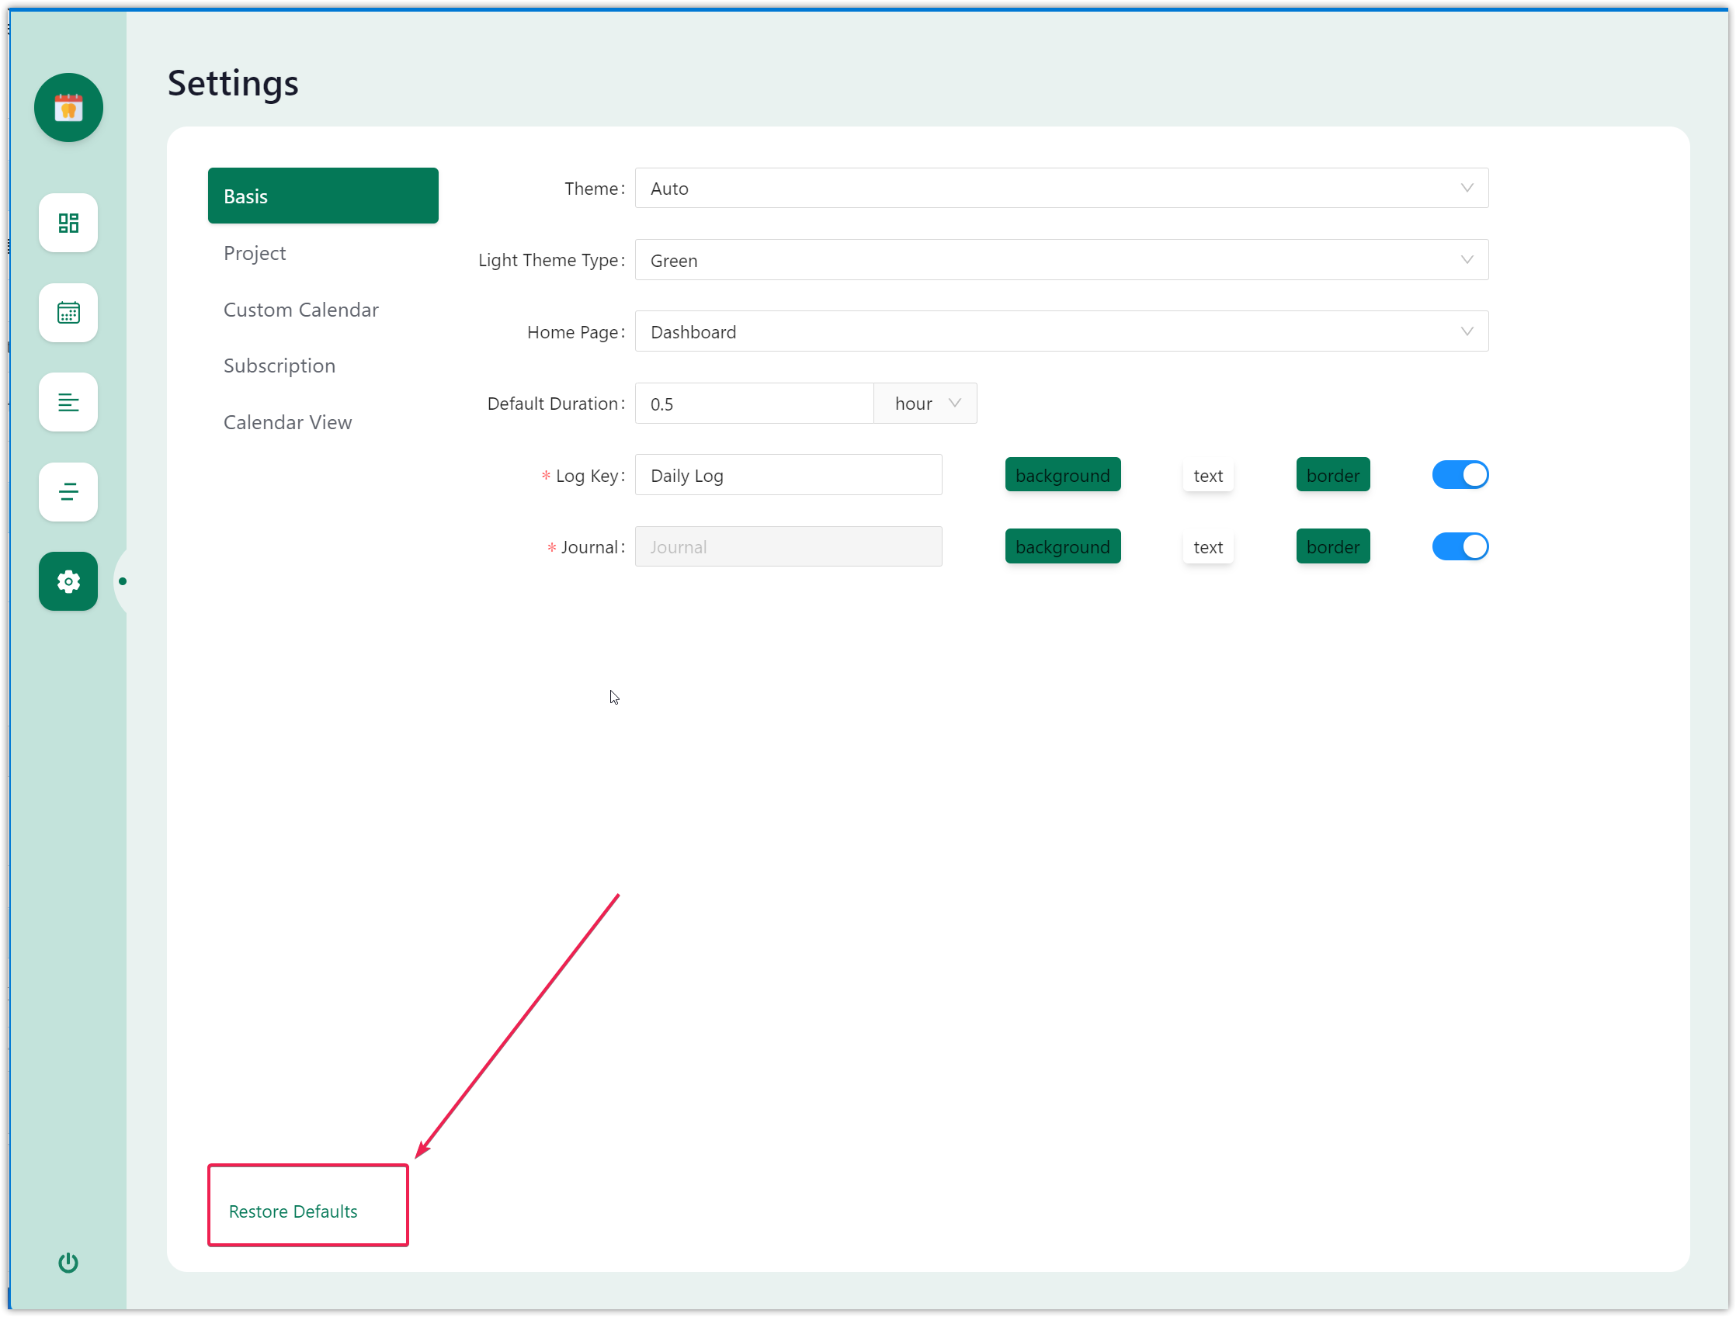
Task: Open the hour unit dropdown
Action: click(926, 404)
